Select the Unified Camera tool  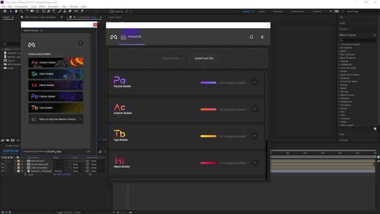click(x=32, y=11)
